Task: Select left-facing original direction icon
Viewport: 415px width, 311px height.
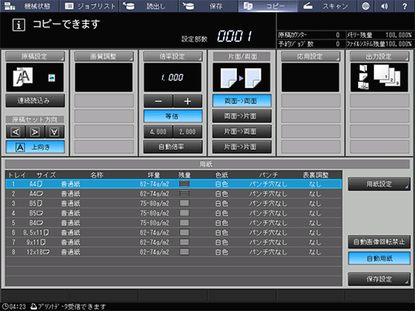Action: 15,131
